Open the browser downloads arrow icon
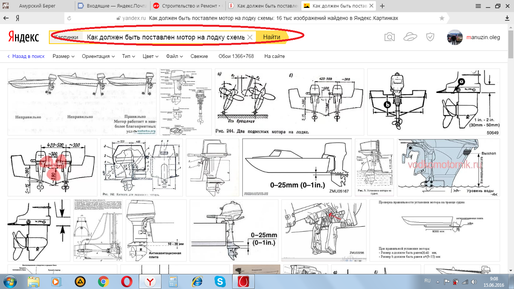Screen dimensions: 514x289 507,18
